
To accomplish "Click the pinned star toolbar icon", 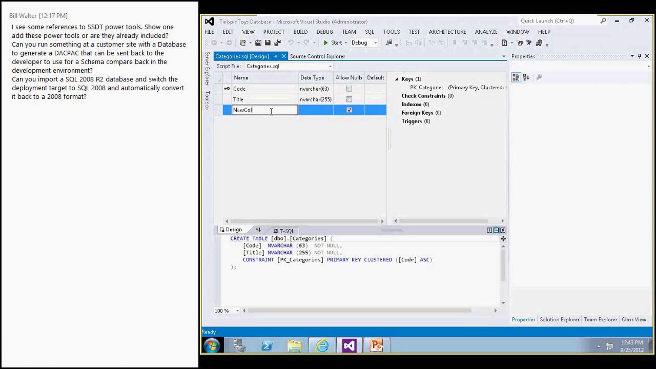I will tap(529, 43).
